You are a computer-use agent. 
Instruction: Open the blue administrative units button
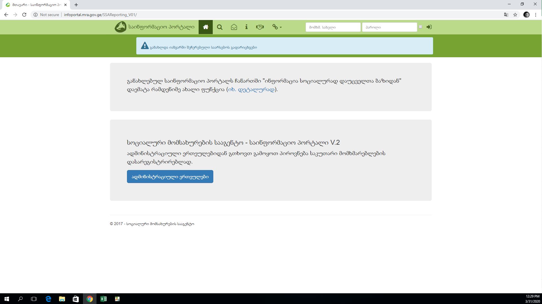[170, 177]
